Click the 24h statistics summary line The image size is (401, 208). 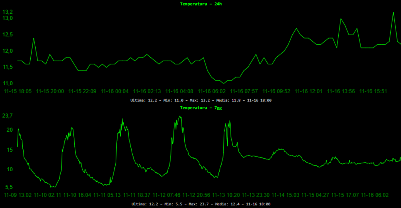(201, 100)
